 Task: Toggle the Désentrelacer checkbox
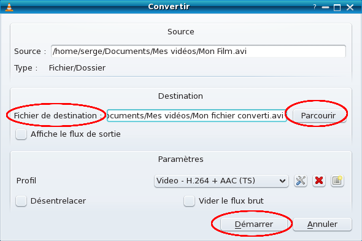click(21, 201)
